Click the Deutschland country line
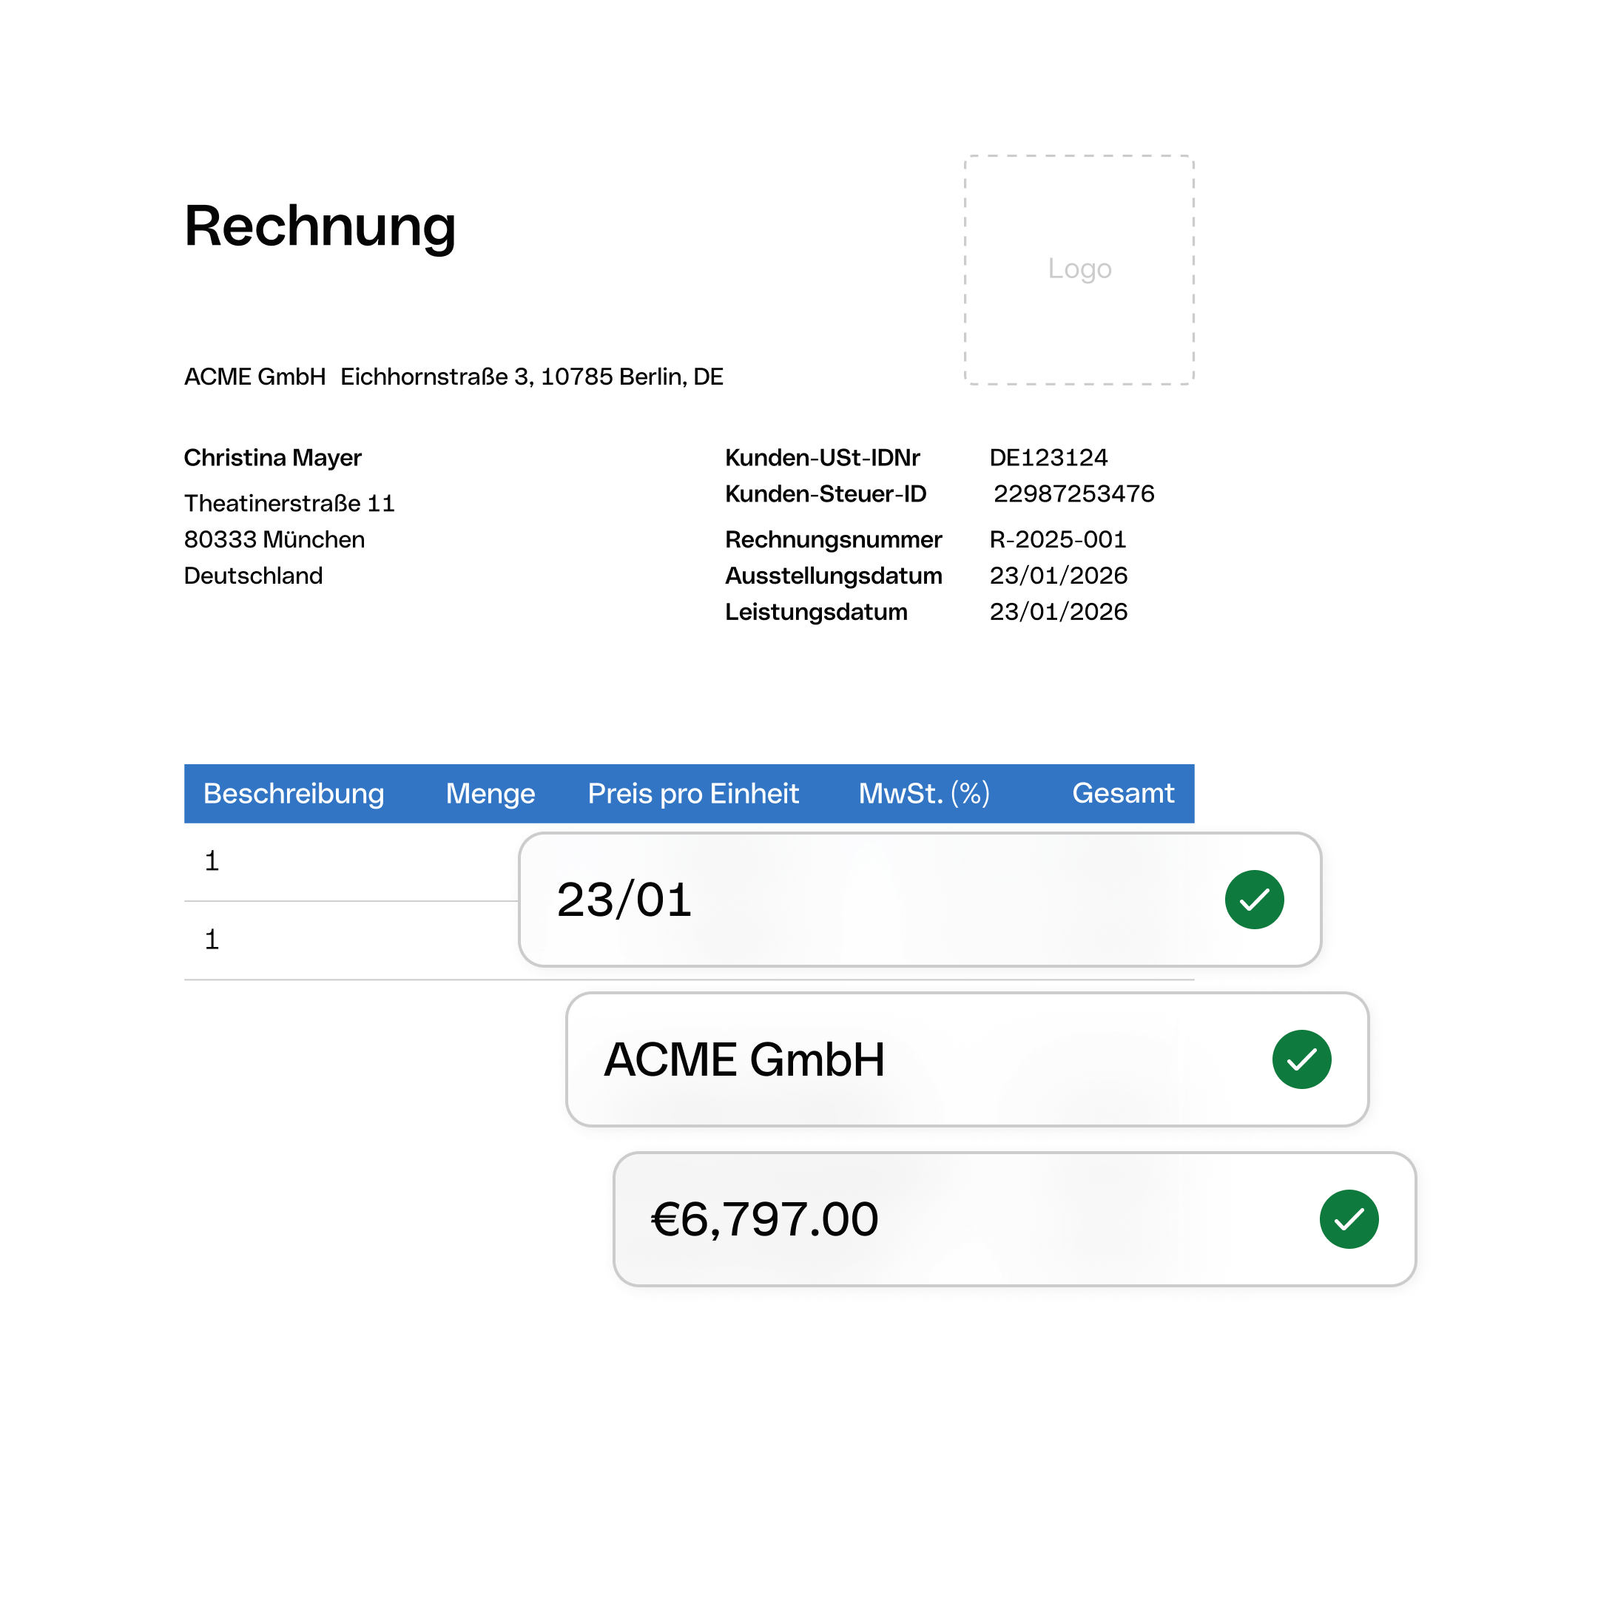 coord(253,576)
